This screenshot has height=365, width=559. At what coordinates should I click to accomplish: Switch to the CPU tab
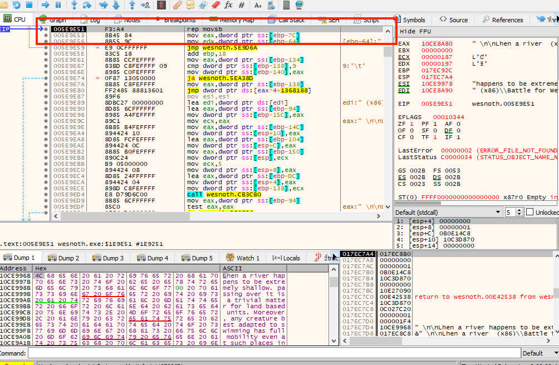point(15,19)
